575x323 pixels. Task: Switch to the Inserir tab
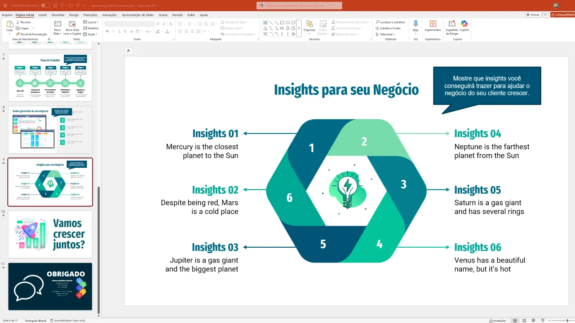point(43,15)
